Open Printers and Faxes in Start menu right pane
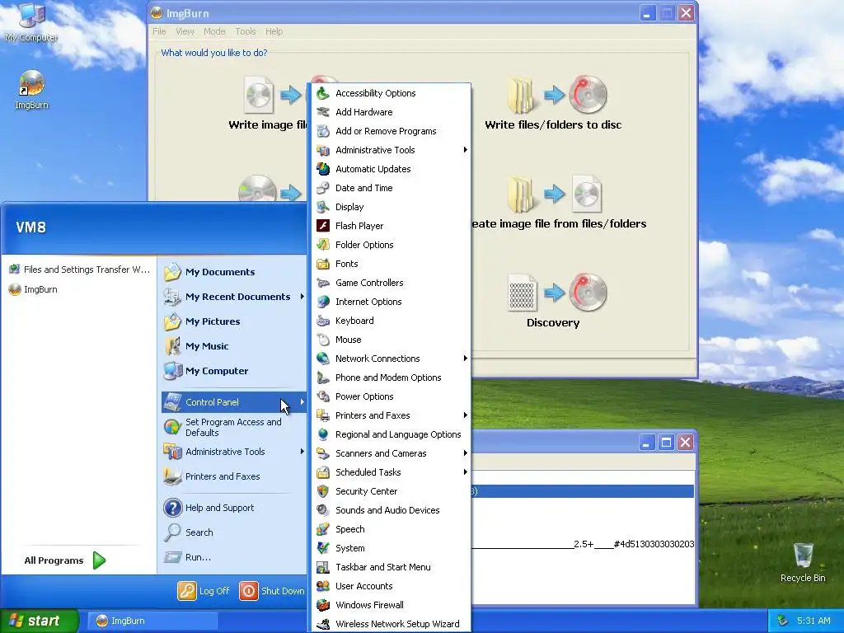Image resolution: width=844 pixels, height=633 pixels. click(234, 476)
